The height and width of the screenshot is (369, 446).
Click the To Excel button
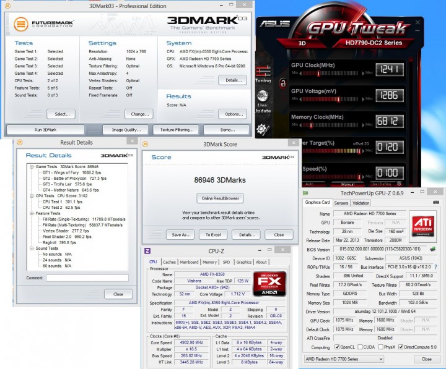[x=213, y=235]
